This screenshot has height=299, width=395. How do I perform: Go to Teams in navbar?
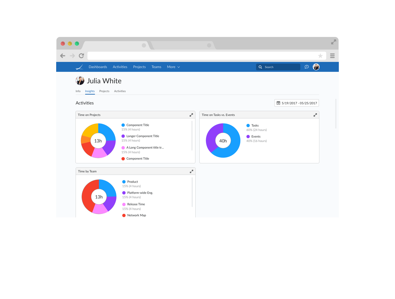(x=156, y=67)
